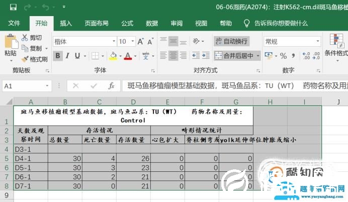
Task: Click align left icon
Action: pos(163,55)
